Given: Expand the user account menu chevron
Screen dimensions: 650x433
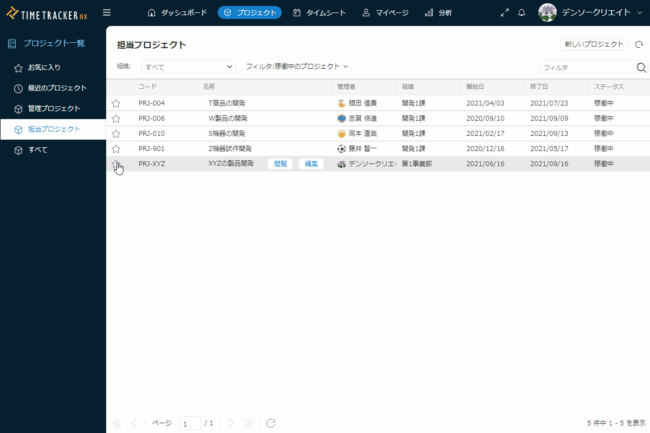Looking at the screenshot, I should (640, 12).
